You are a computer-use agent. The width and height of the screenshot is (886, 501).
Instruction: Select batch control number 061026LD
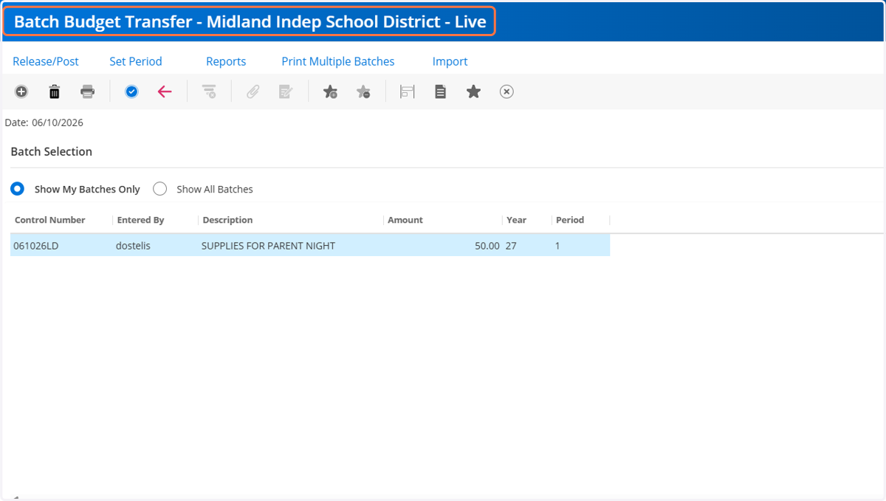point(35,246)
